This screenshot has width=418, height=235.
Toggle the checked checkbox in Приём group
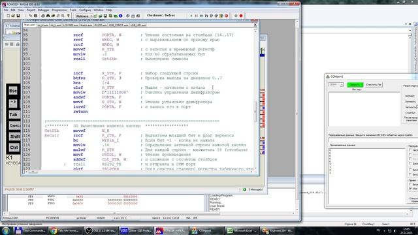click(x=411, y=189)
